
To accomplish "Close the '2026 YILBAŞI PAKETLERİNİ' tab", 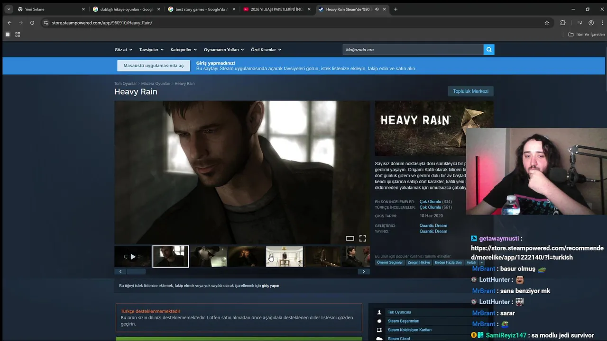I will pos(309,9).
